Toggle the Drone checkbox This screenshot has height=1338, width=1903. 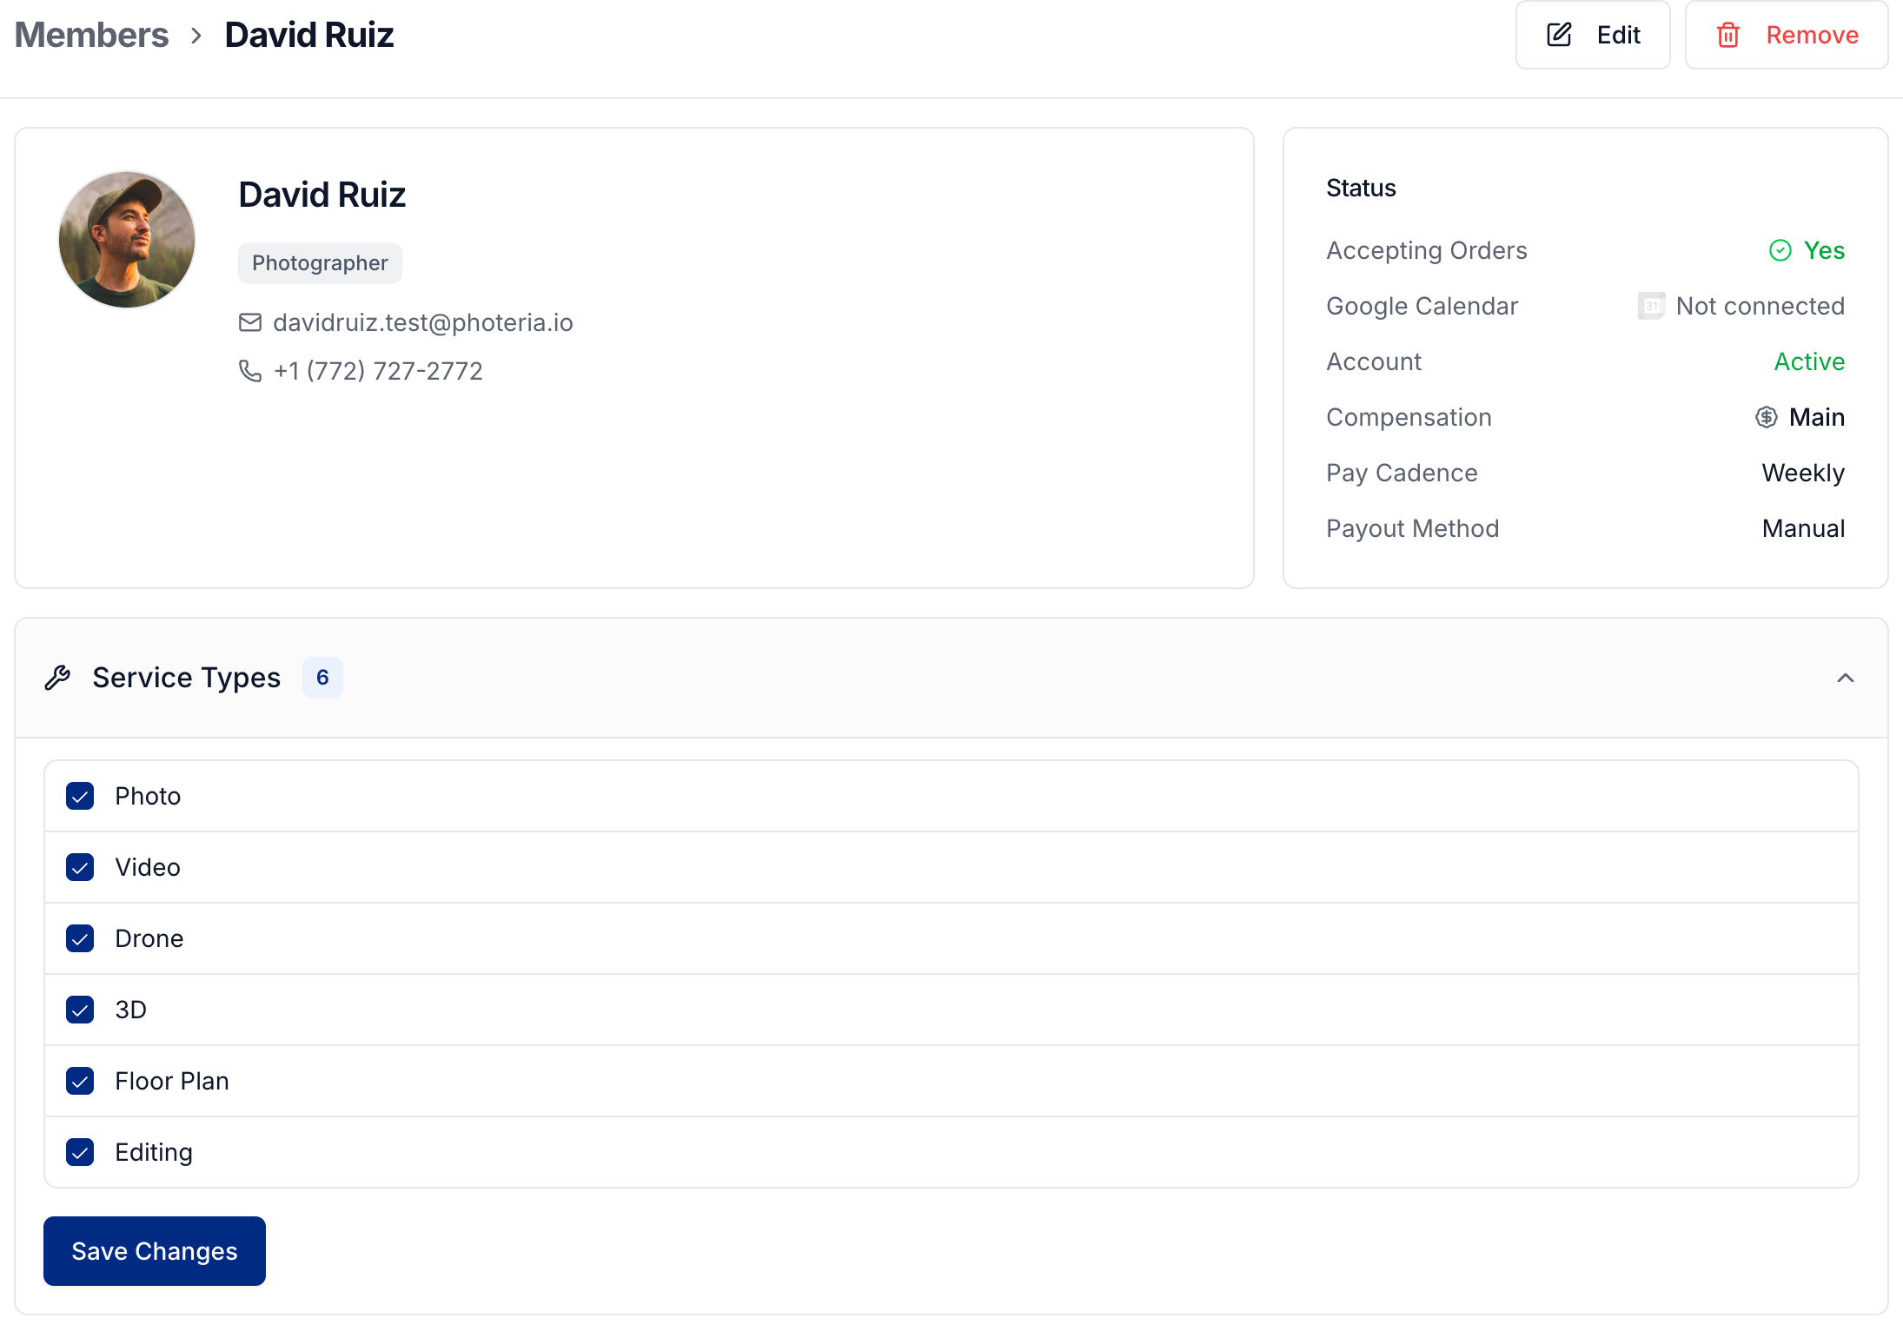coord(80,938)
